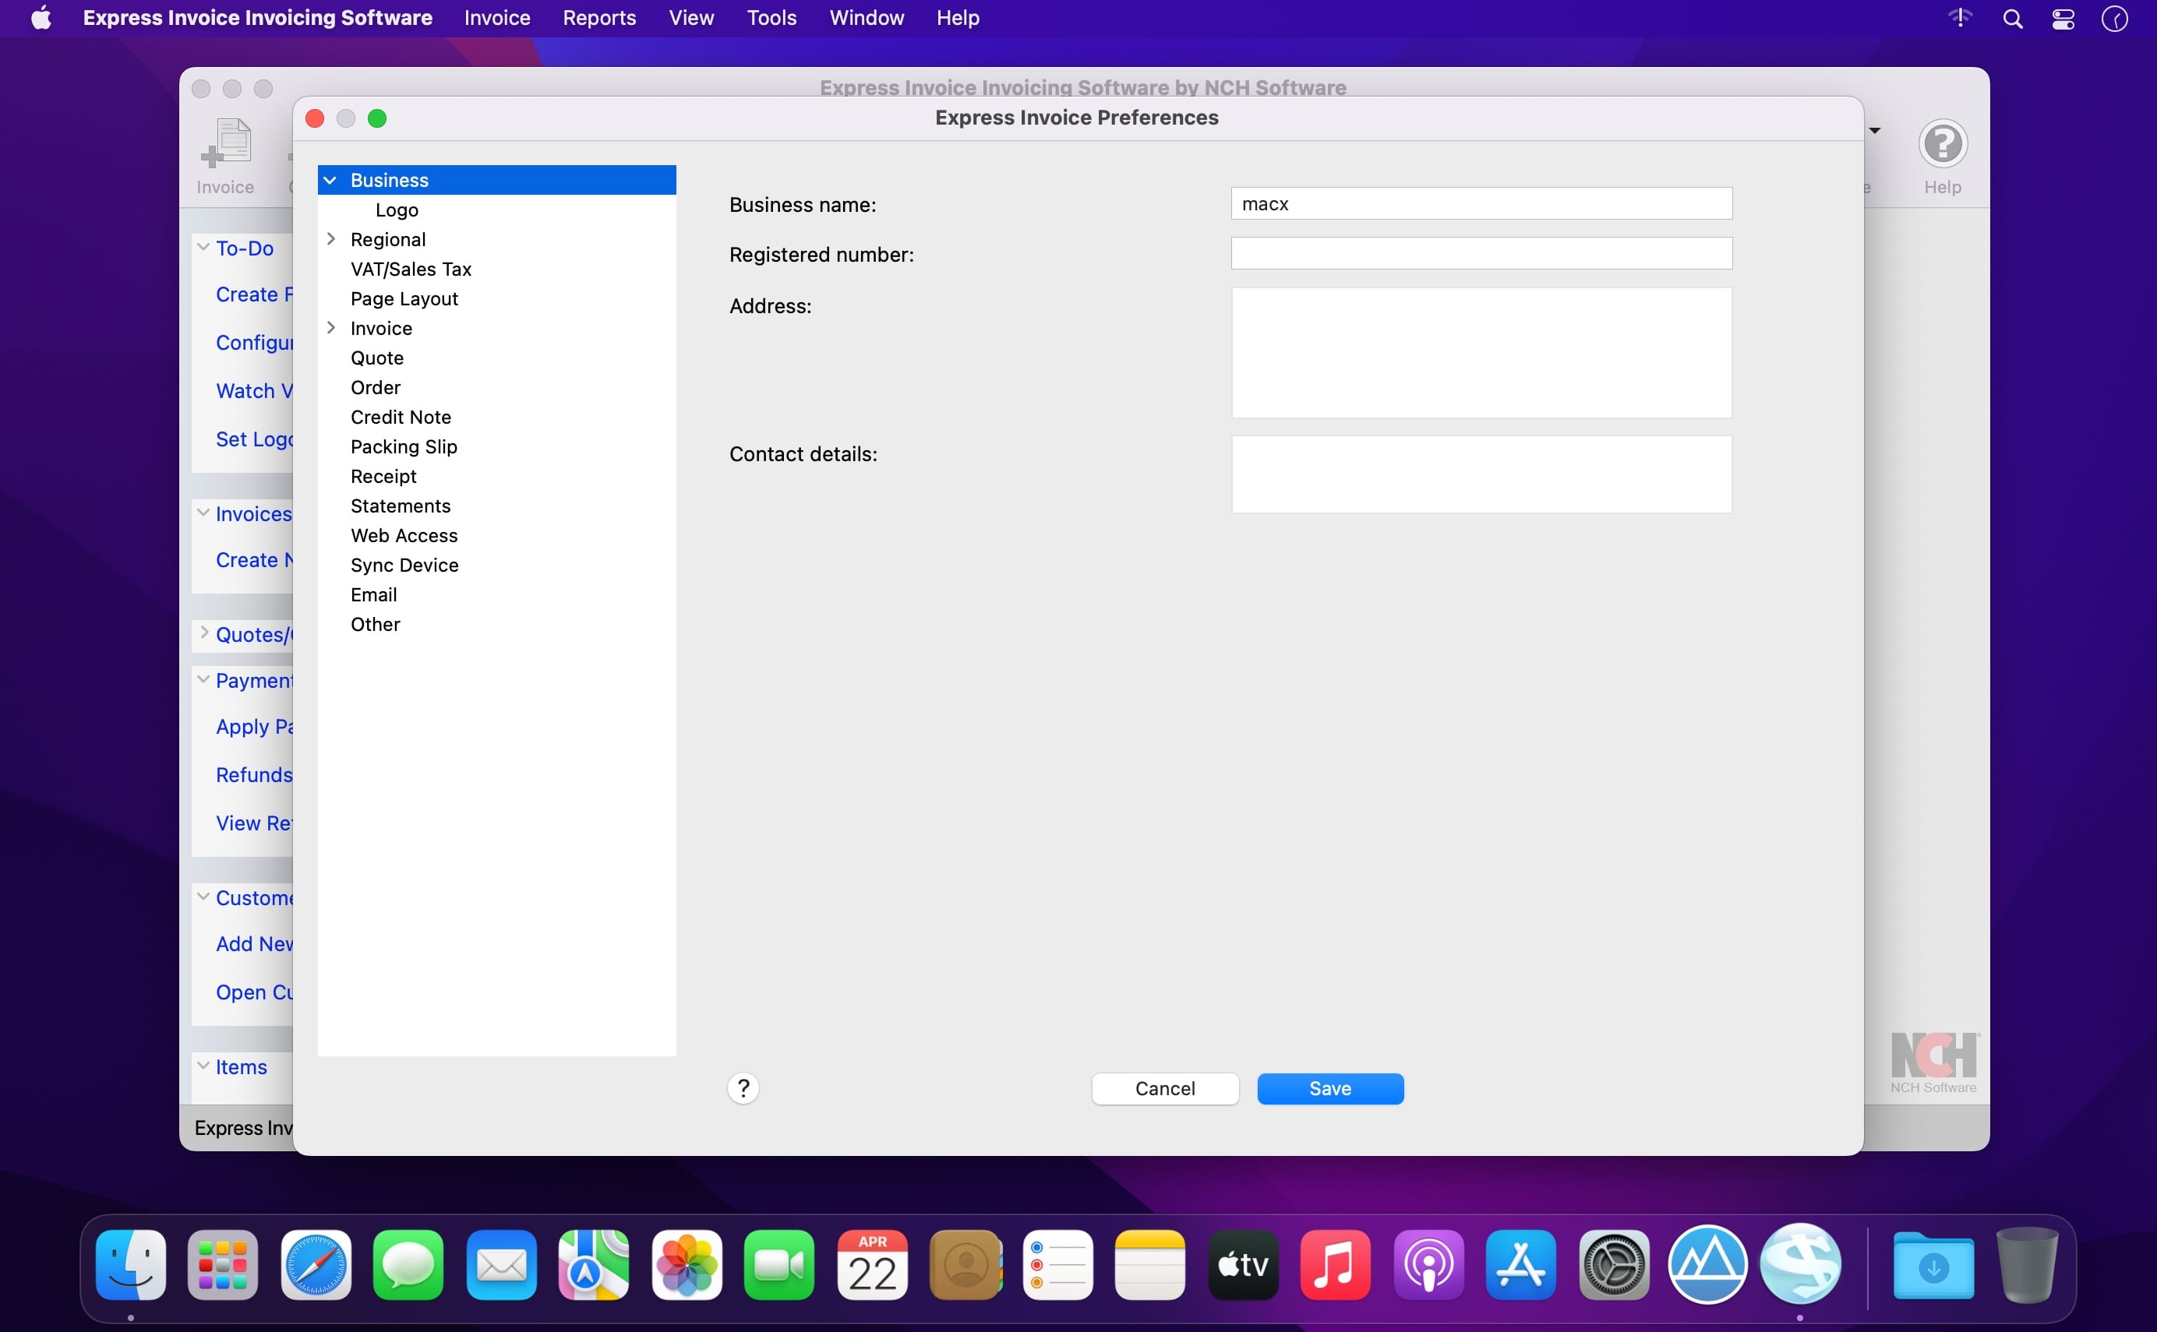Click the Address text area
The image size is (2157, 1332).
coord(1481,352)
